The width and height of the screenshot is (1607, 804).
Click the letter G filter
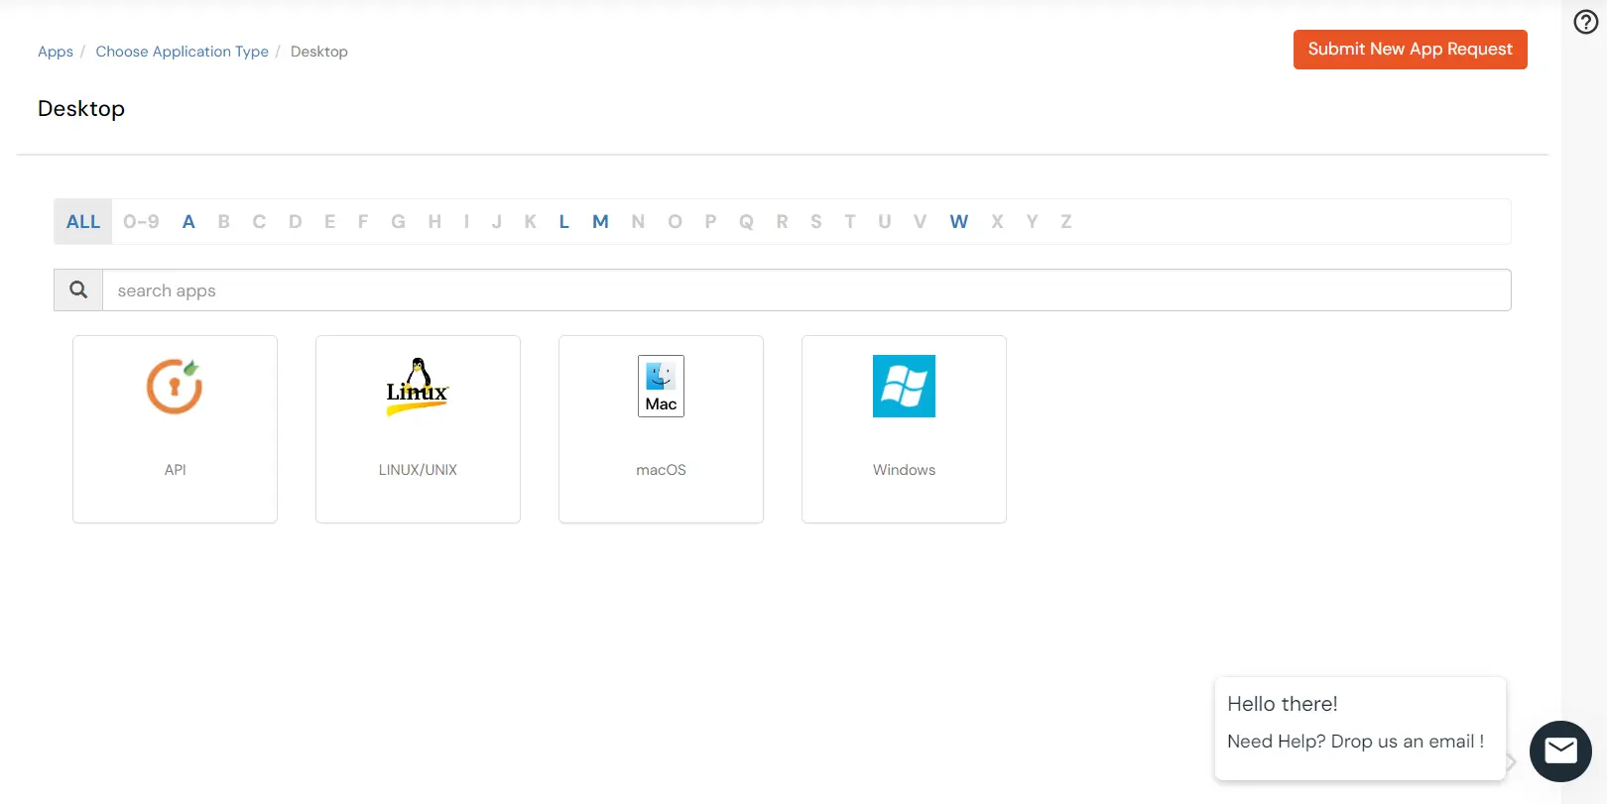point(398,222)
